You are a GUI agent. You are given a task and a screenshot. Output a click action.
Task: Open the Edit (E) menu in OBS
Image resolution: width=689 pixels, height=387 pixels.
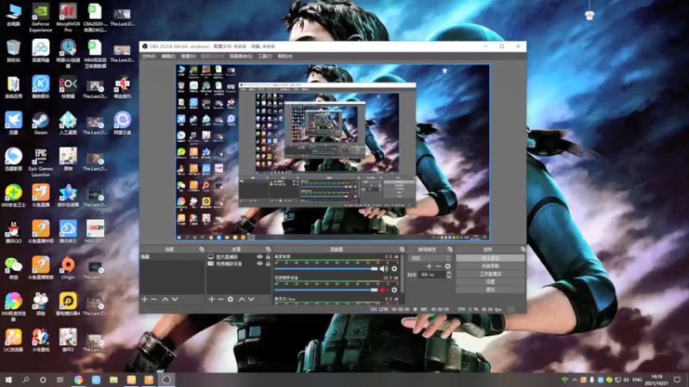coord(168,56)
